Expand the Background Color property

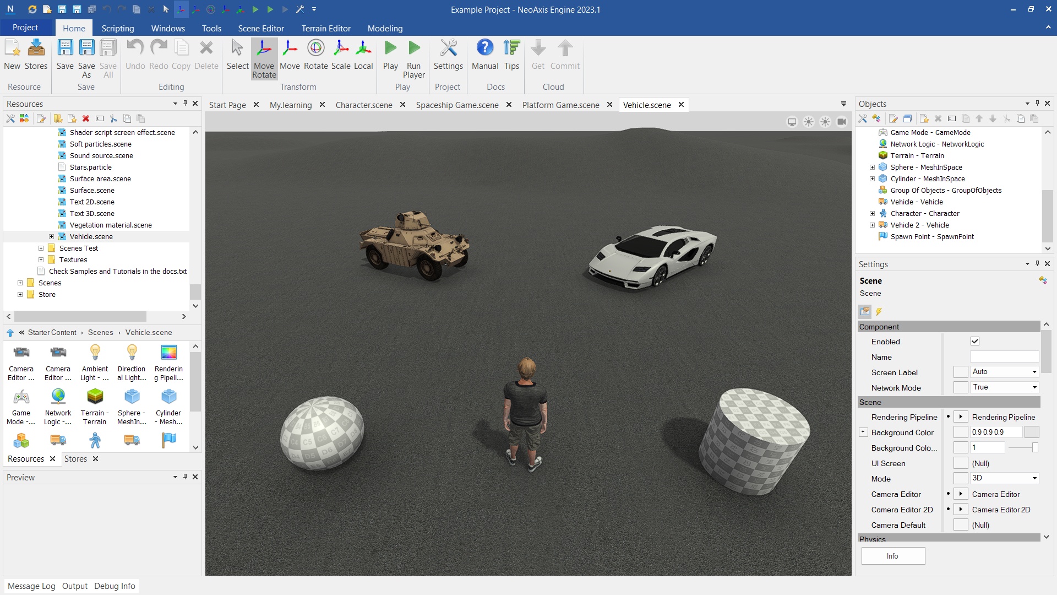863,432
